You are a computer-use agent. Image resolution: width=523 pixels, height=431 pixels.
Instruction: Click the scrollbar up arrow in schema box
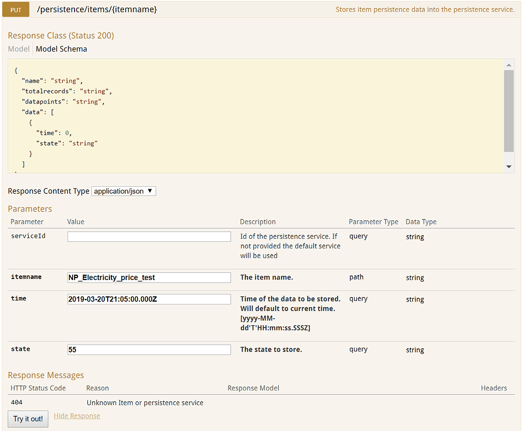[x=509, y=65]
